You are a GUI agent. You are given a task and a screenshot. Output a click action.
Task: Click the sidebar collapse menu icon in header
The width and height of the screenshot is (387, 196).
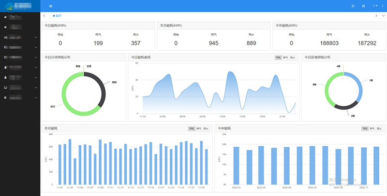(50, 6)
